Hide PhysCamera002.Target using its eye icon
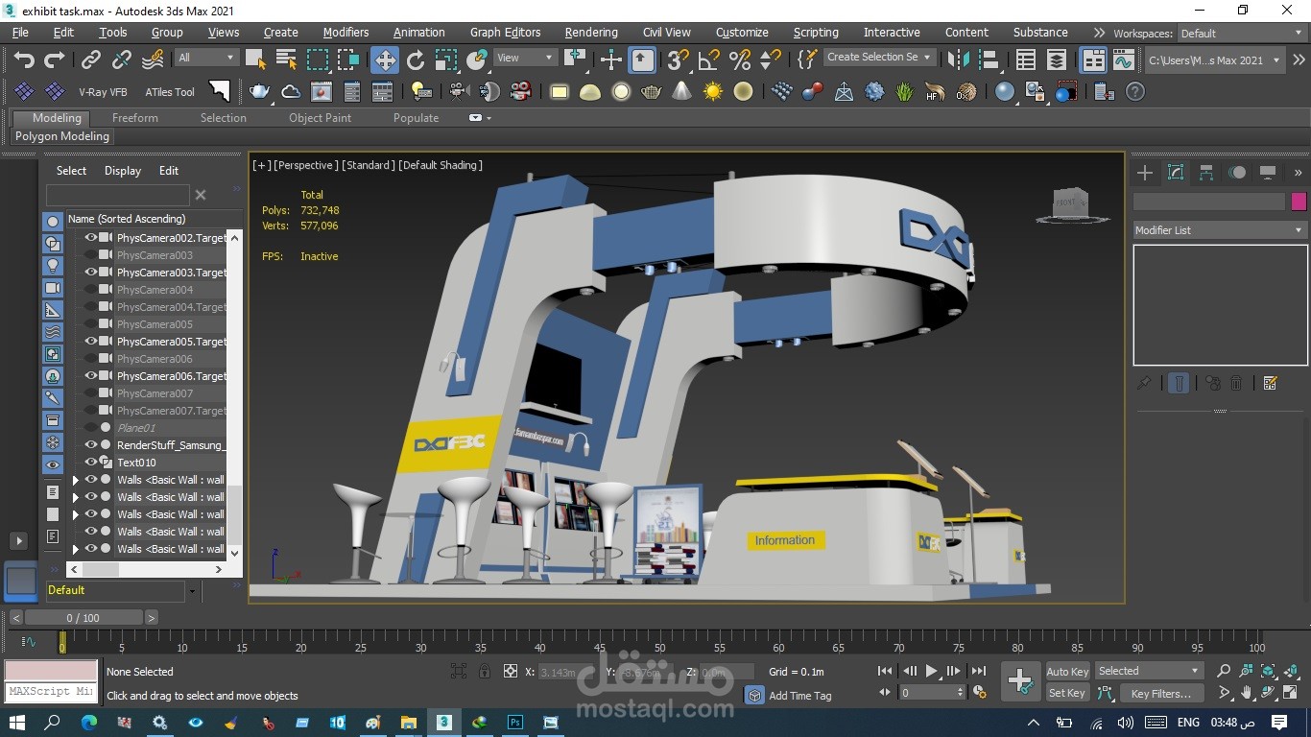 (91, 237)
